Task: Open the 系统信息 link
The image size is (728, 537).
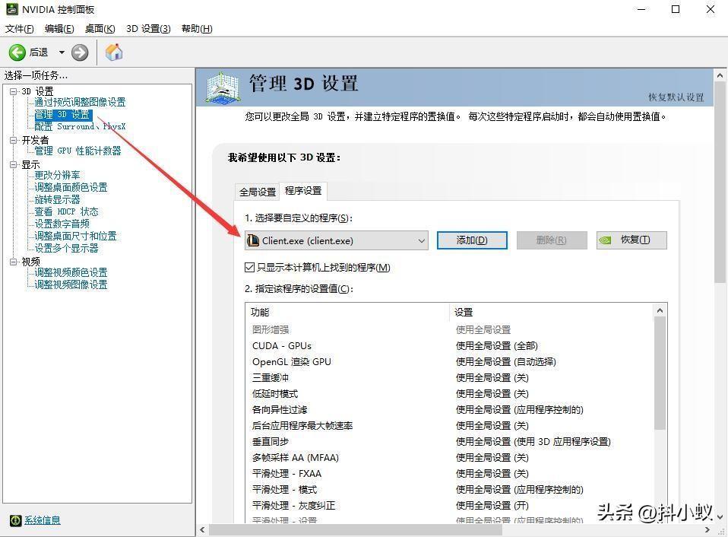Action: coord(43,520)
